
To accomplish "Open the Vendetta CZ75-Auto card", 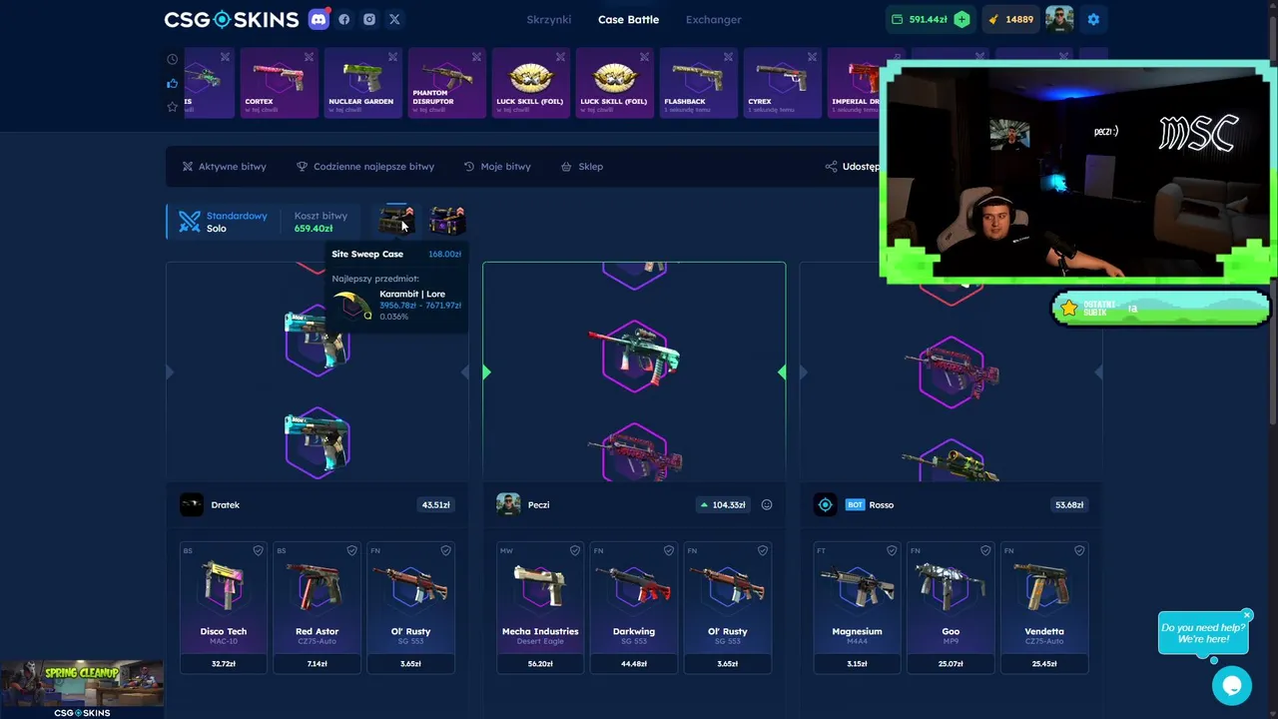I will tap(1044, 607).
